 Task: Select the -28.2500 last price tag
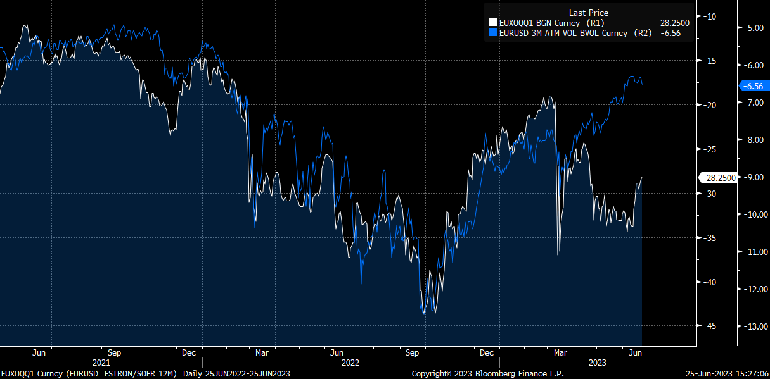tap(719, 178)
